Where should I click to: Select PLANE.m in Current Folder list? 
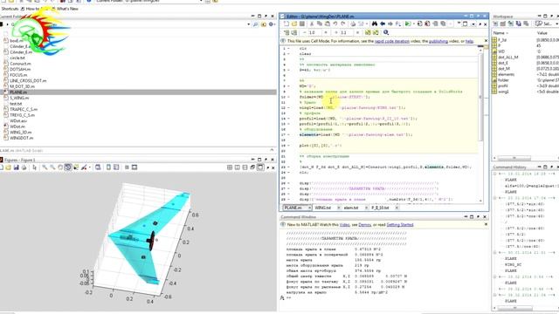138,92
